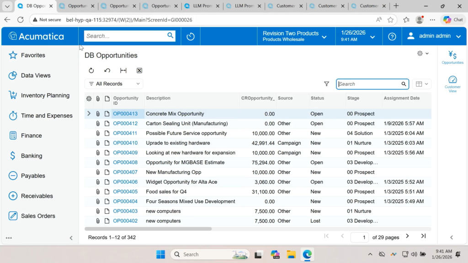468x263 pixels.
Task: Go to the next page of records
Action: (407, 236)
